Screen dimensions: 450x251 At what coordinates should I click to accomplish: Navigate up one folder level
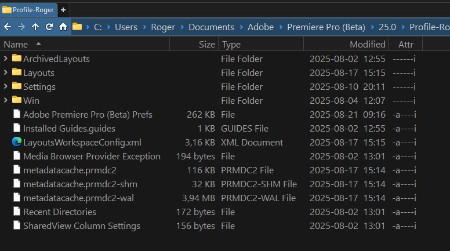click(35, 27)
